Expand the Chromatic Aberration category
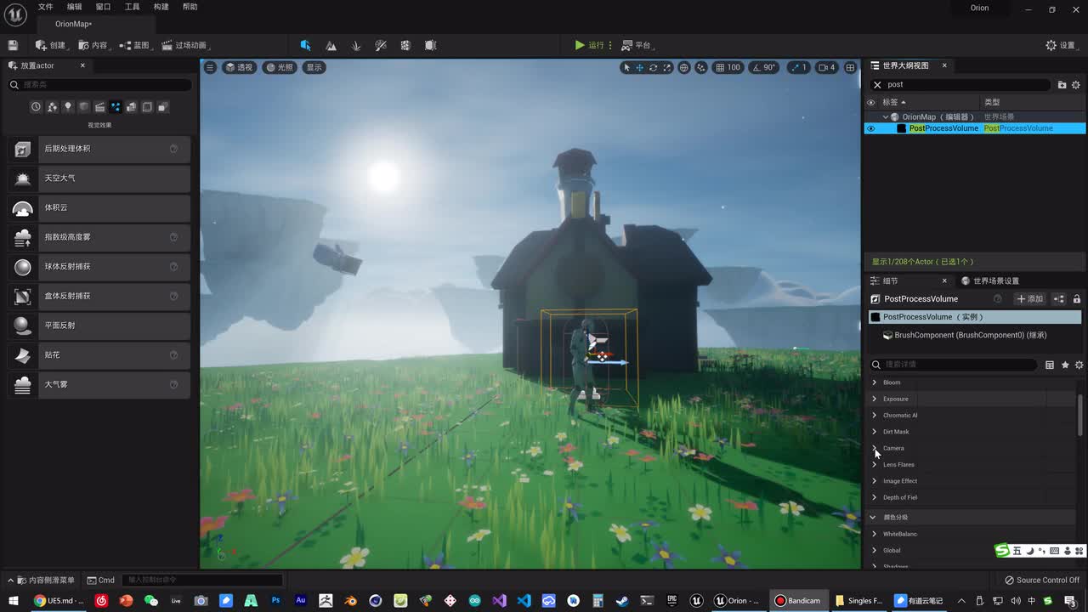This screenshot has width=1088, height=612. (875, 416)
